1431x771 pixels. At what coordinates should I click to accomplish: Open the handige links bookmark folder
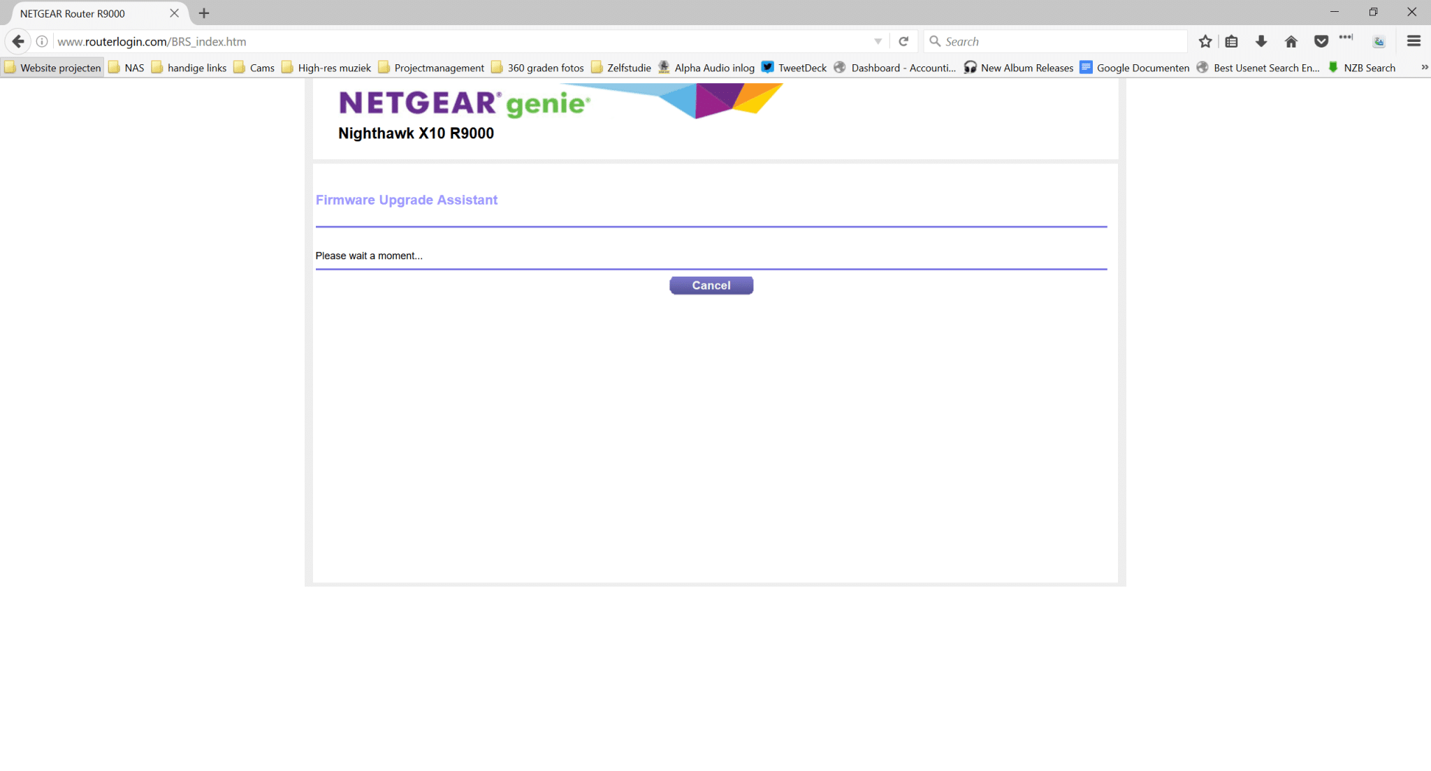[189, 68]
